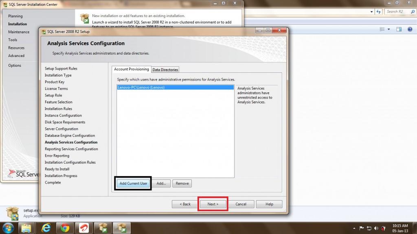Viewport: 417px width, 234px height.
Task: Click the network tray icon
Action: (369, 228)
